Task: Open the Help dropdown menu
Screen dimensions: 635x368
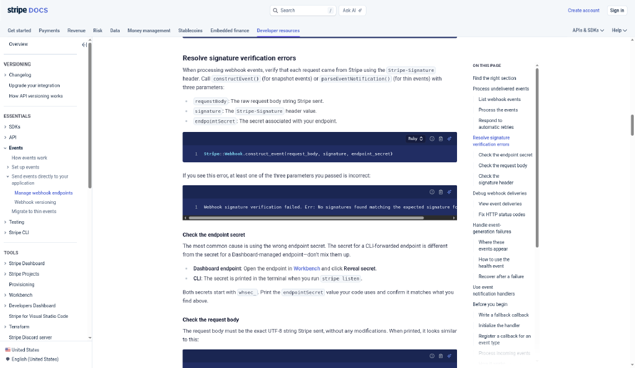Action: coord(619,30)
